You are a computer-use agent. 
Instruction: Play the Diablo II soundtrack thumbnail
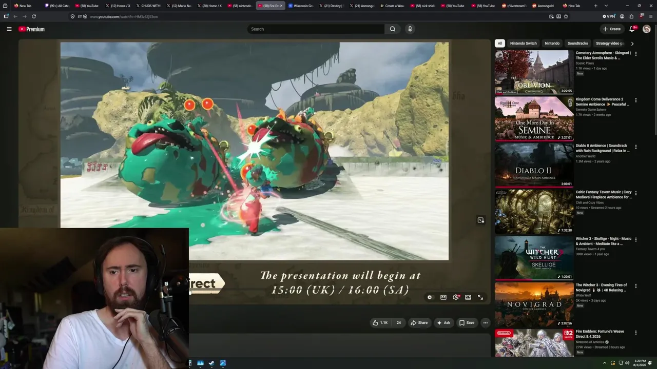tap(534, 165)
